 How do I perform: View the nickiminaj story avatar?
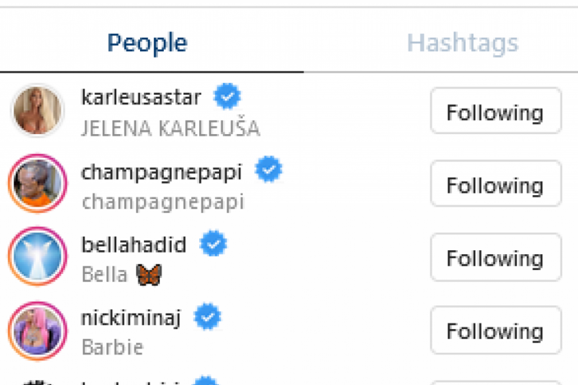[38, 330]
